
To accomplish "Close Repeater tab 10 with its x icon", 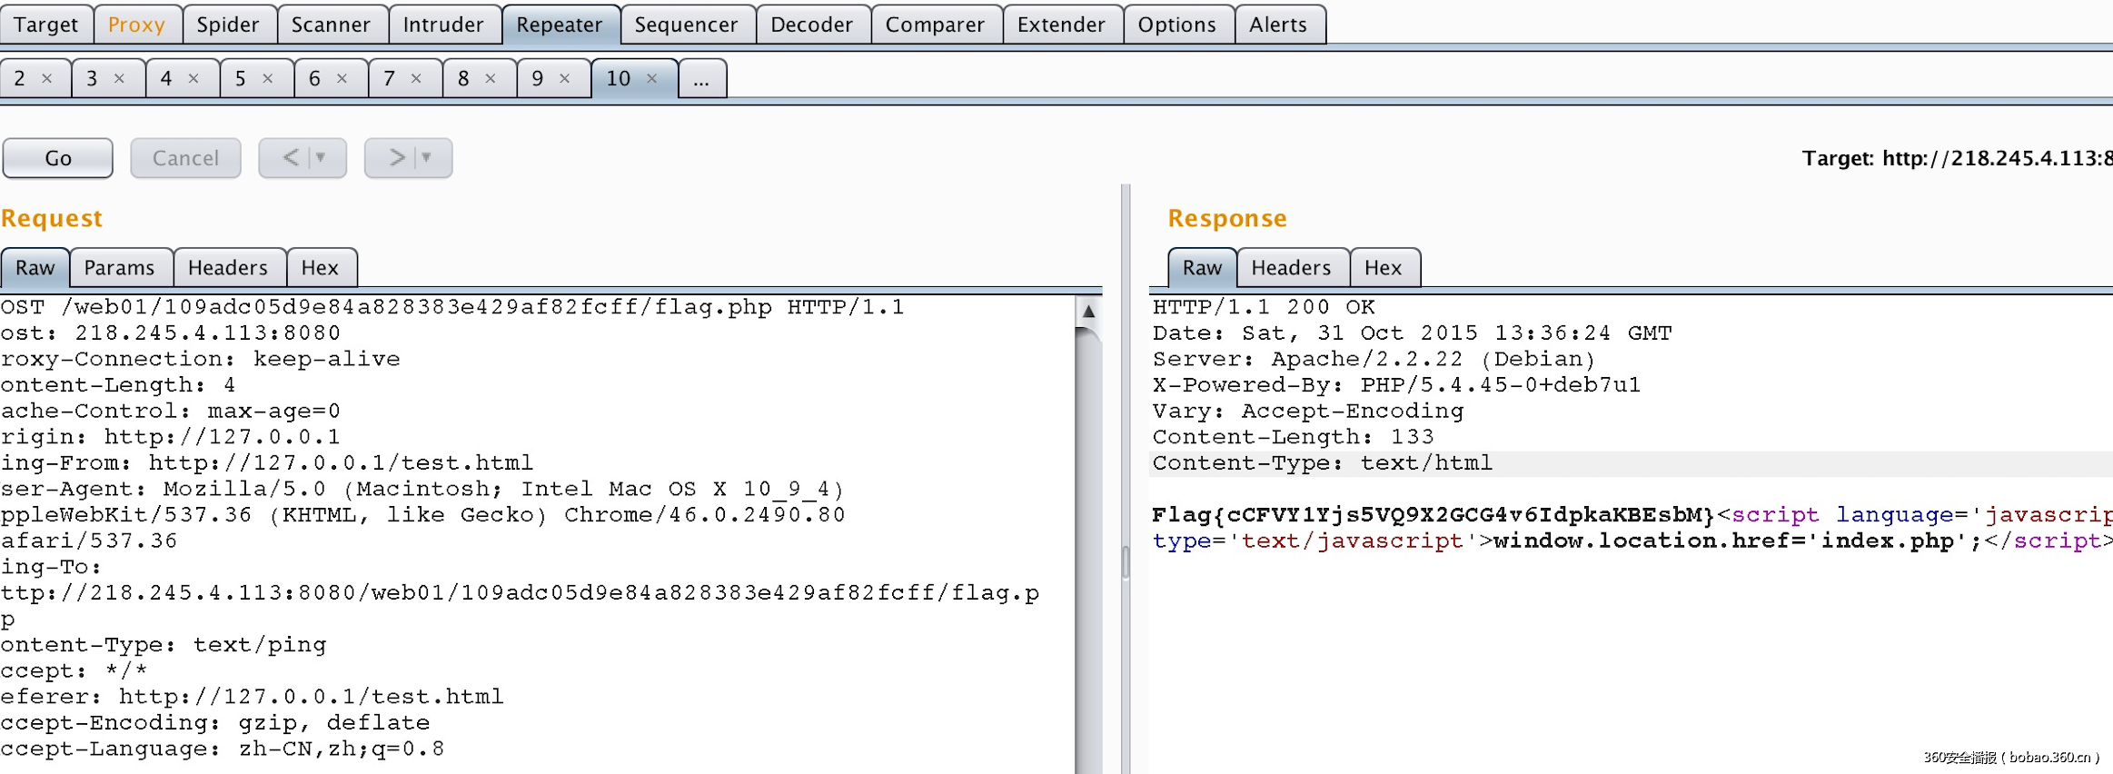I will 651,79.
